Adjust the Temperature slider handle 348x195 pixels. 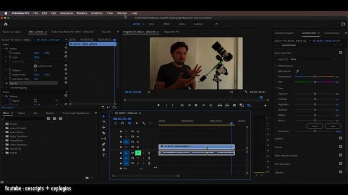click(x=315, y=76)
